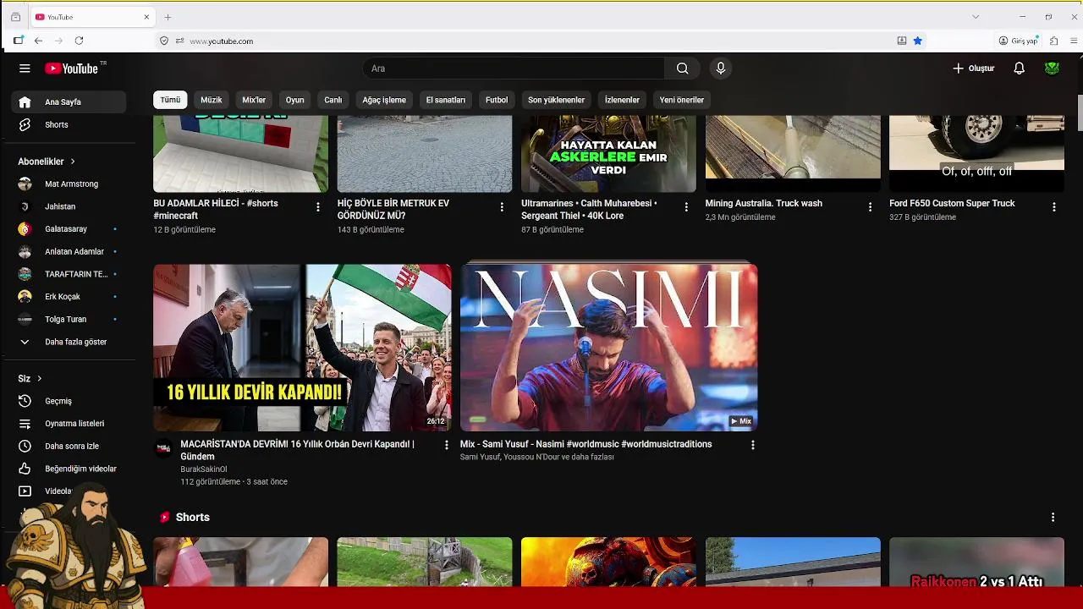The image size is (1083, 609).
Task: Open the BurakSakinOl channel name link
Action: click(x=204, y=469)
